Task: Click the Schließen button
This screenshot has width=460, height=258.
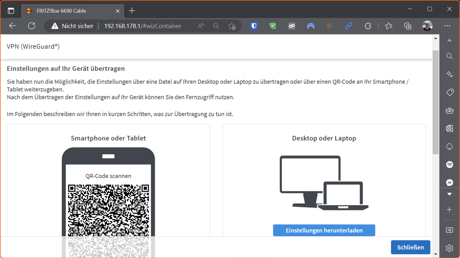Action: pos(411,247)
